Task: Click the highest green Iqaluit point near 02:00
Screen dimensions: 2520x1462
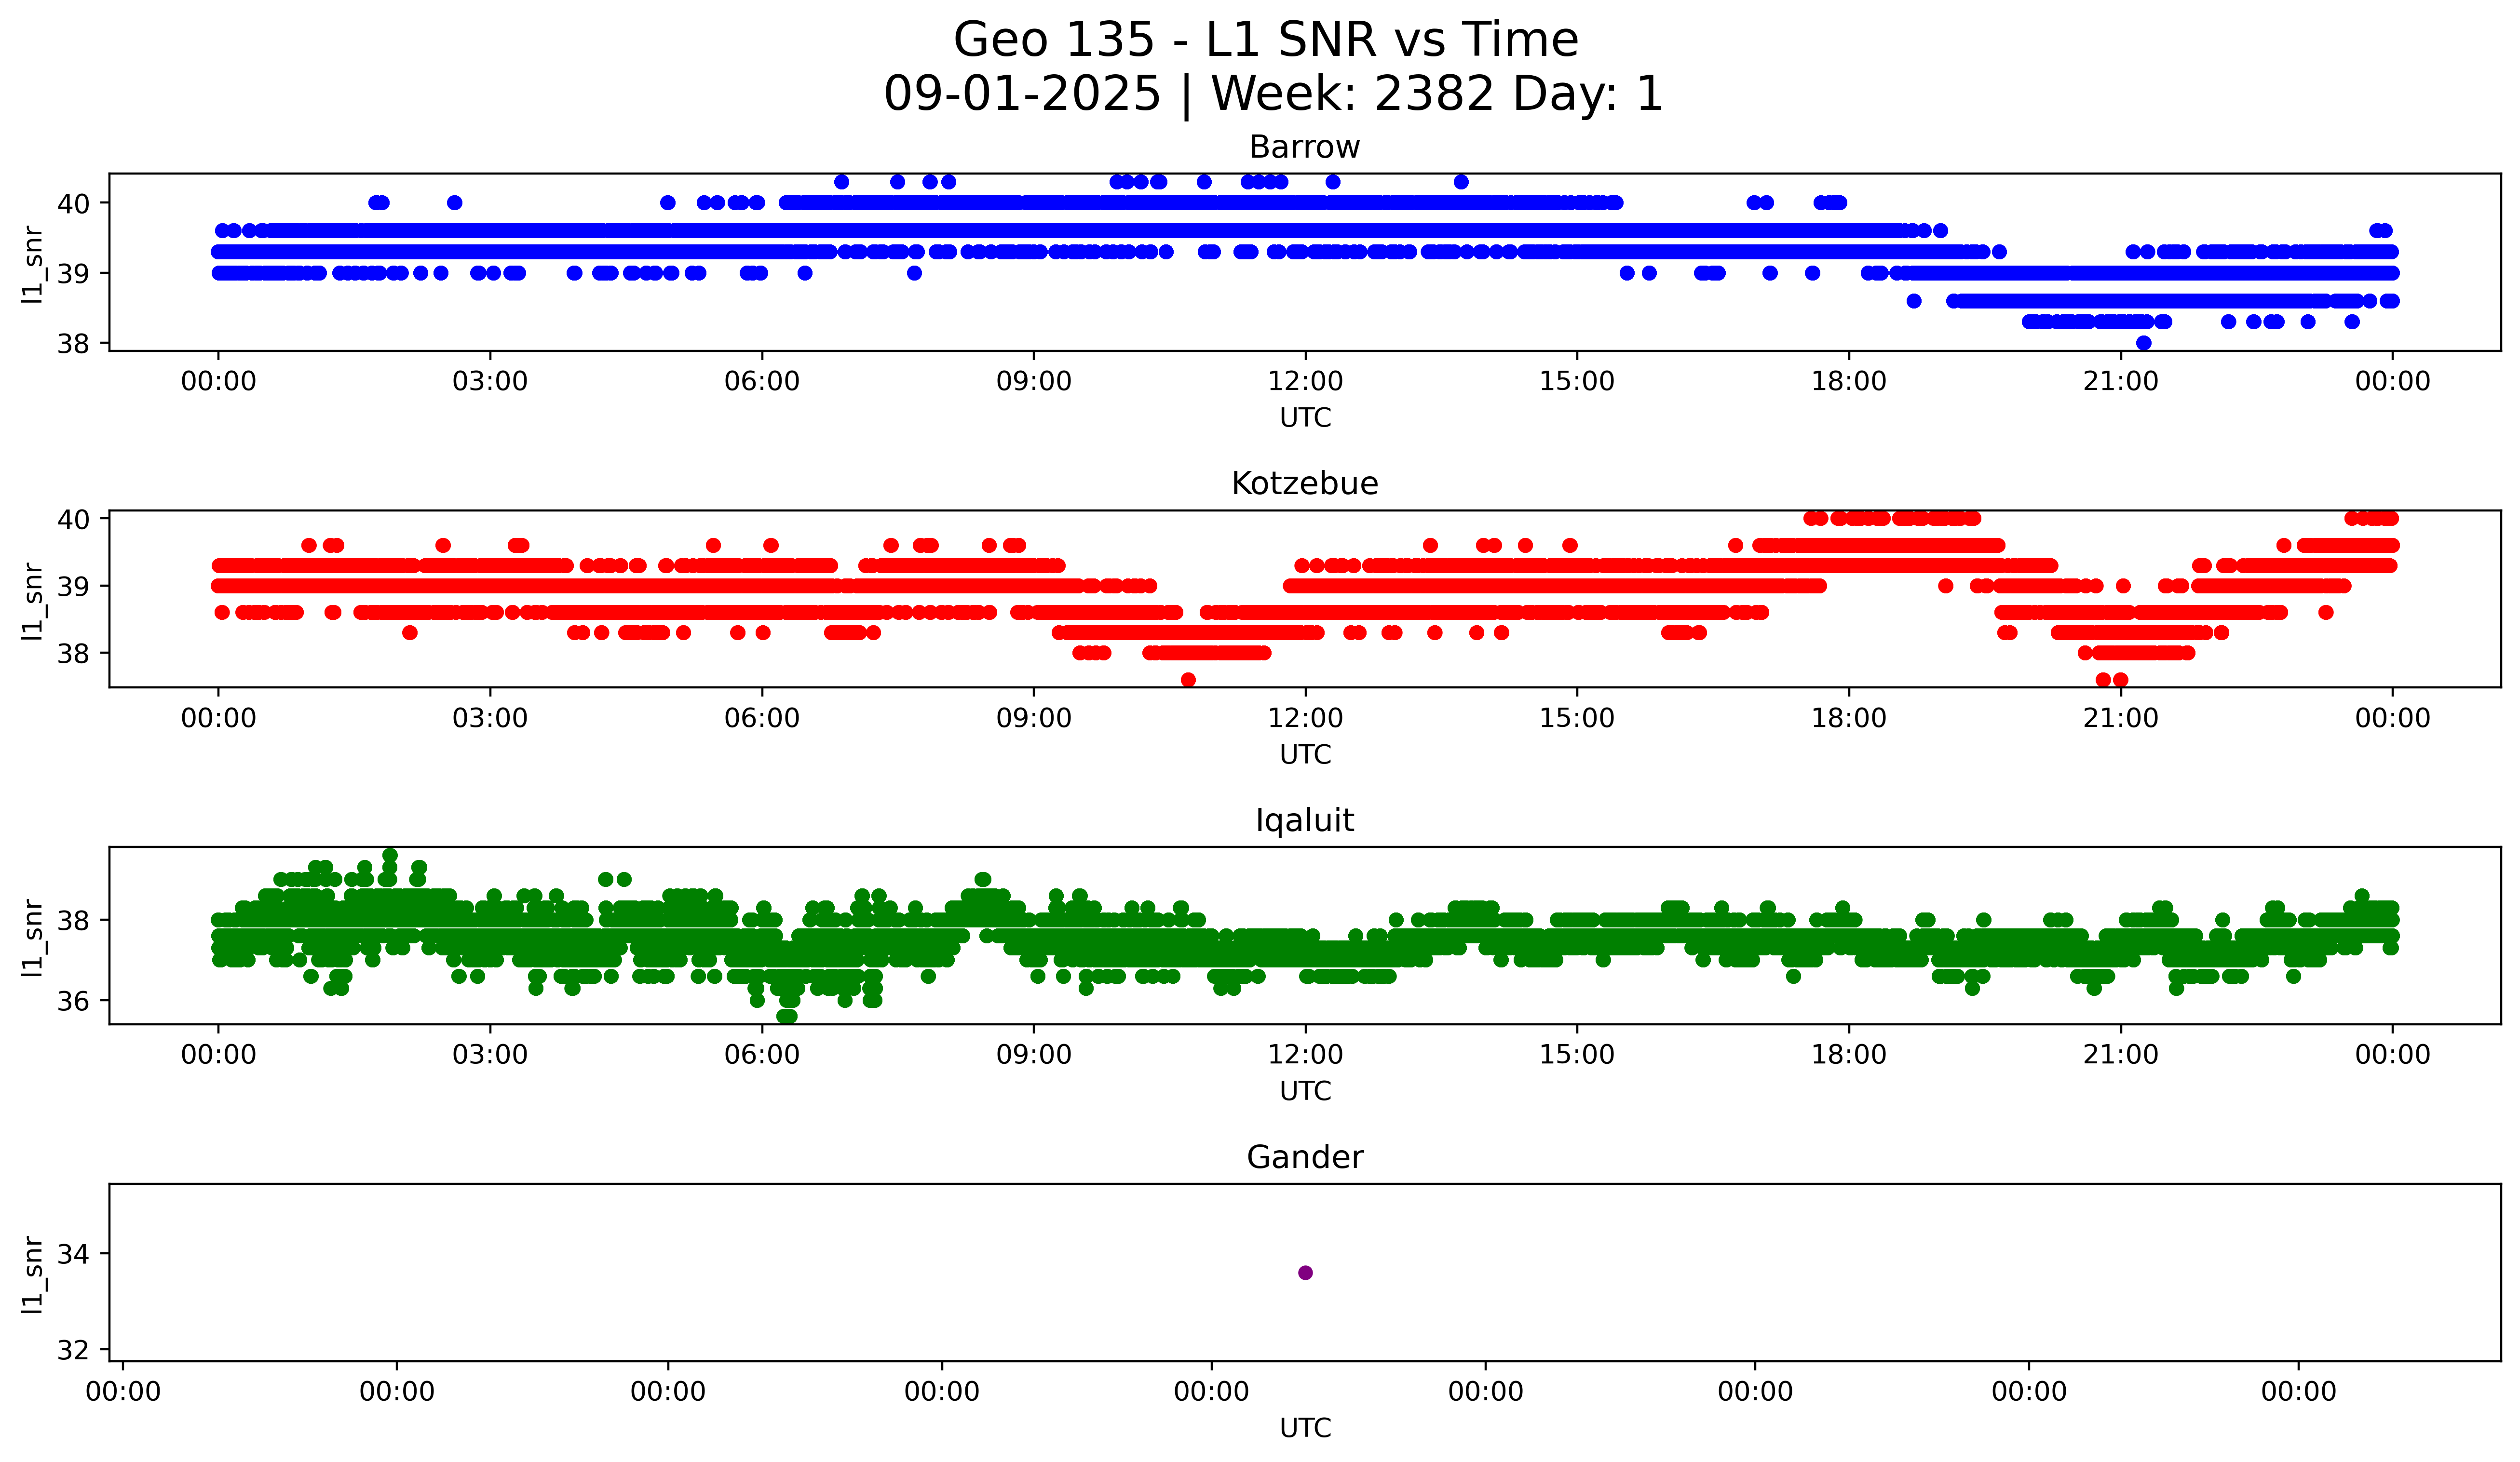Action: (390, 856)
